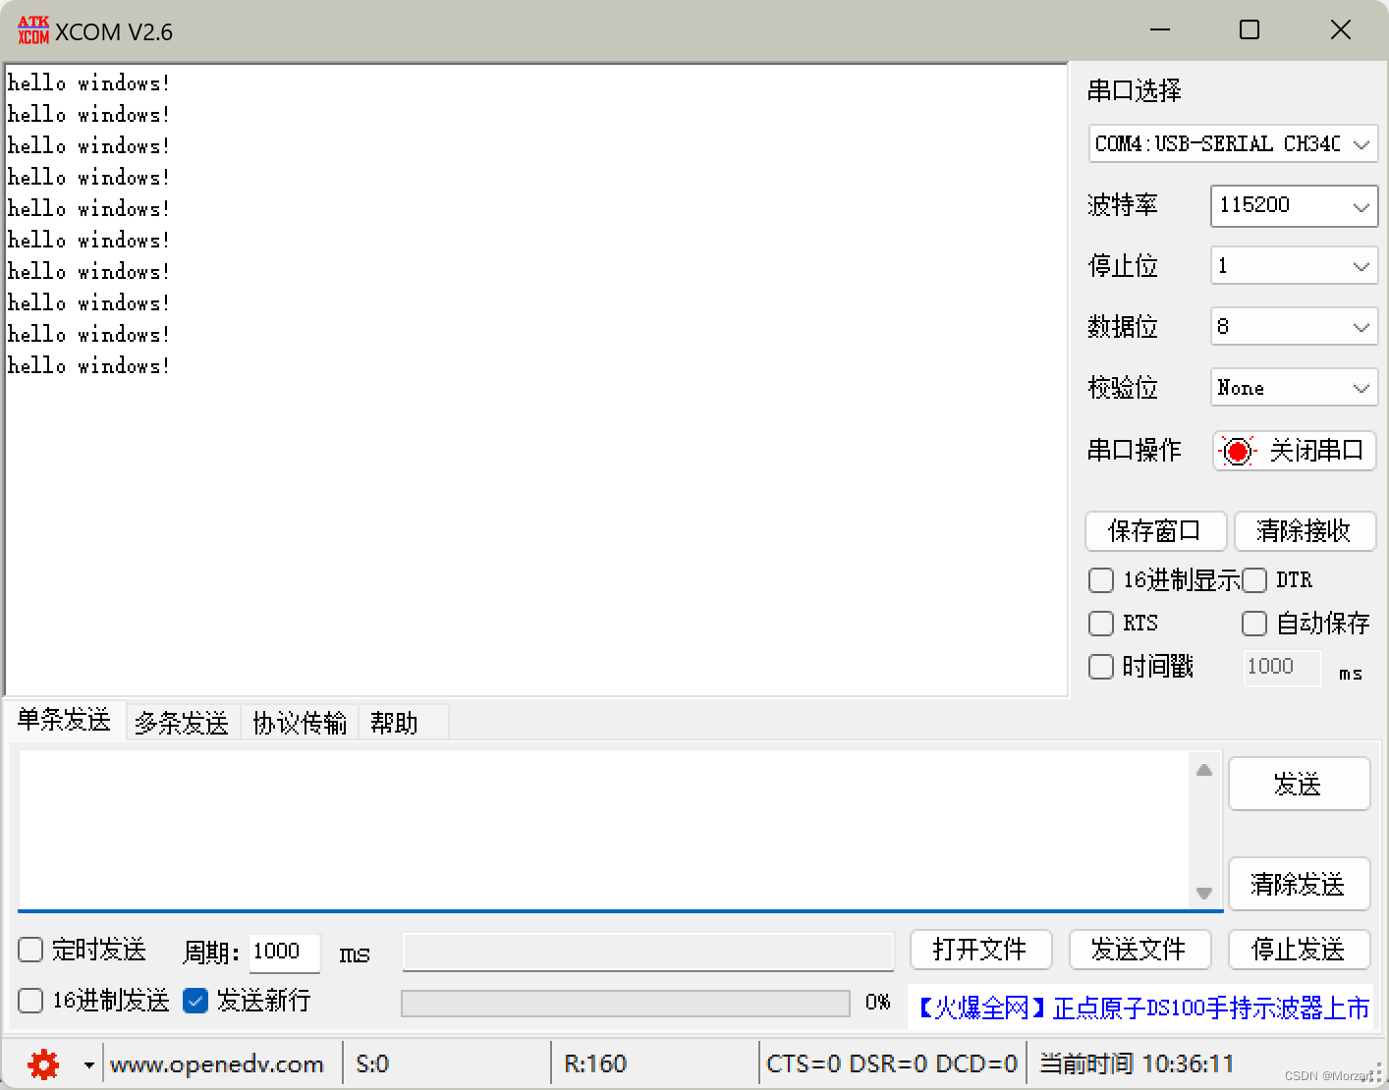Click the last hello windows! line
The height and width of the screenshot is (1090, 1389).
(88, 366)
